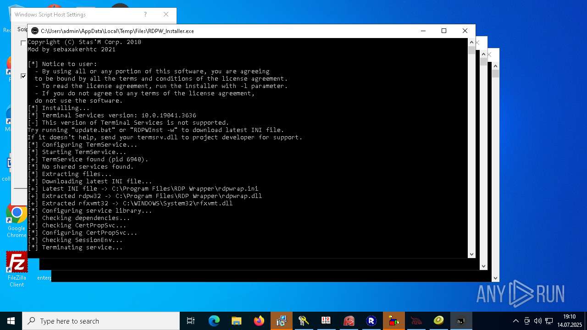587x330 pixels.
Task: Switch to the blue circle R taskbar app
Action: coord(371,321)
